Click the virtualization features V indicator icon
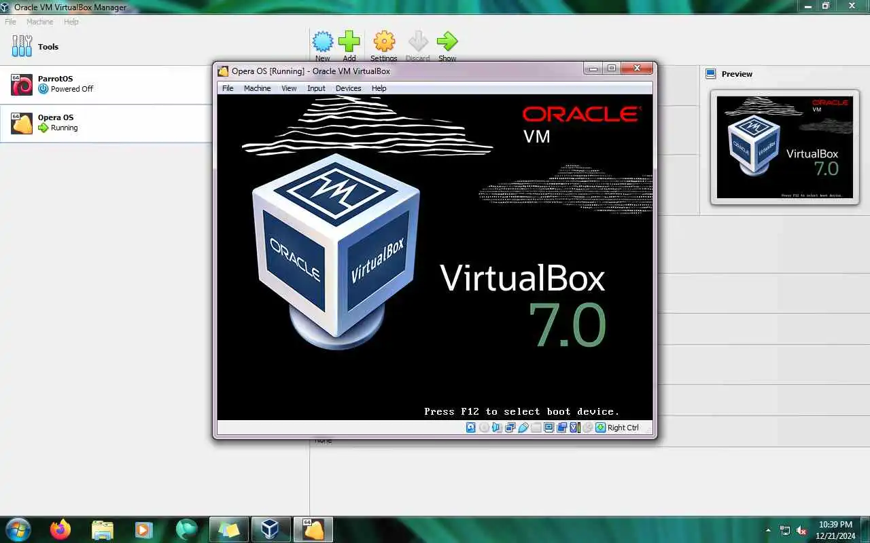The image size is (870, 543). click(574, 428)
